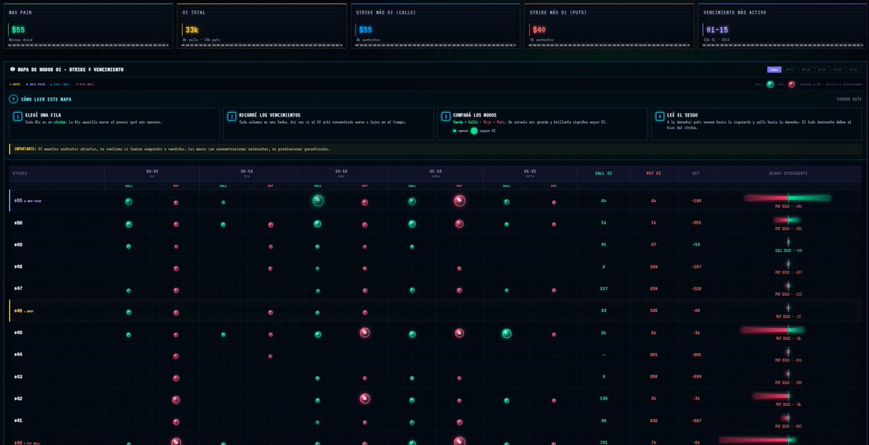Screen dimensions: 869x445
Task: Click the $50 row 09-18 put node
Action: pyautogui.click(x=270, y=225)
